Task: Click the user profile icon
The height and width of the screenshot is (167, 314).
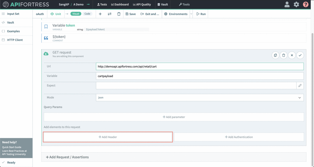Action: (287, 4)
